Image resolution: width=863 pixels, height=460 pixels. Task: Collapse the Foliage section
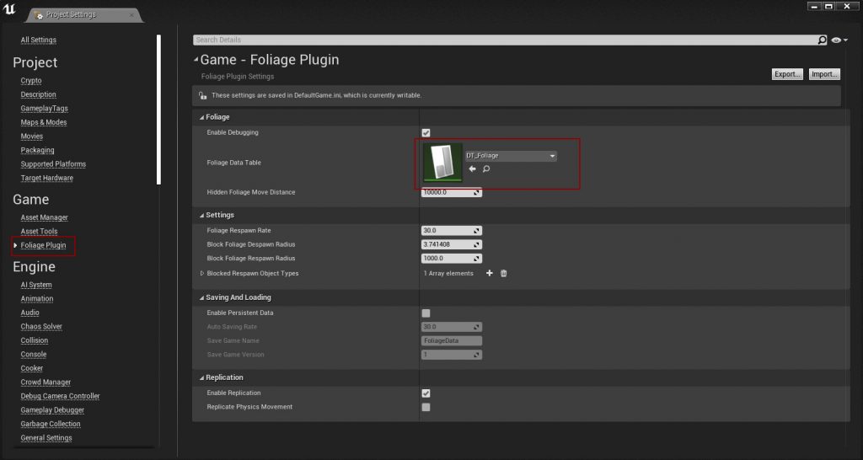[x=201, y=117]
